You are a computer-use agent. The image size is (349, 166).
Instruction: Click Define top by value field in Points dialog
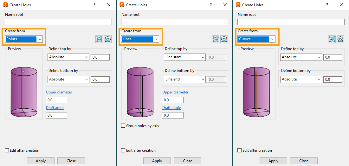(100, 57)
